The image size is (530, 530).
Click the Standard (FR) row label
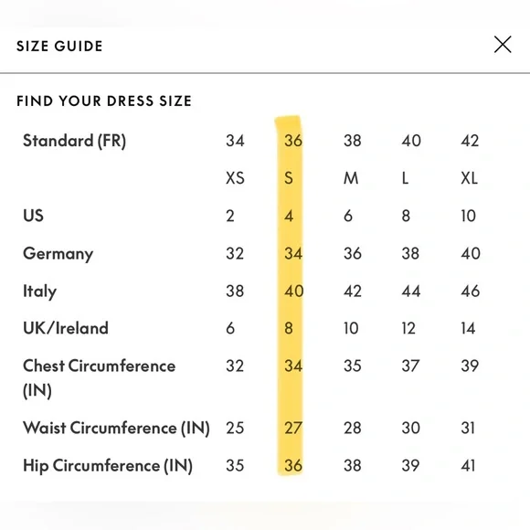coord(74,141)
